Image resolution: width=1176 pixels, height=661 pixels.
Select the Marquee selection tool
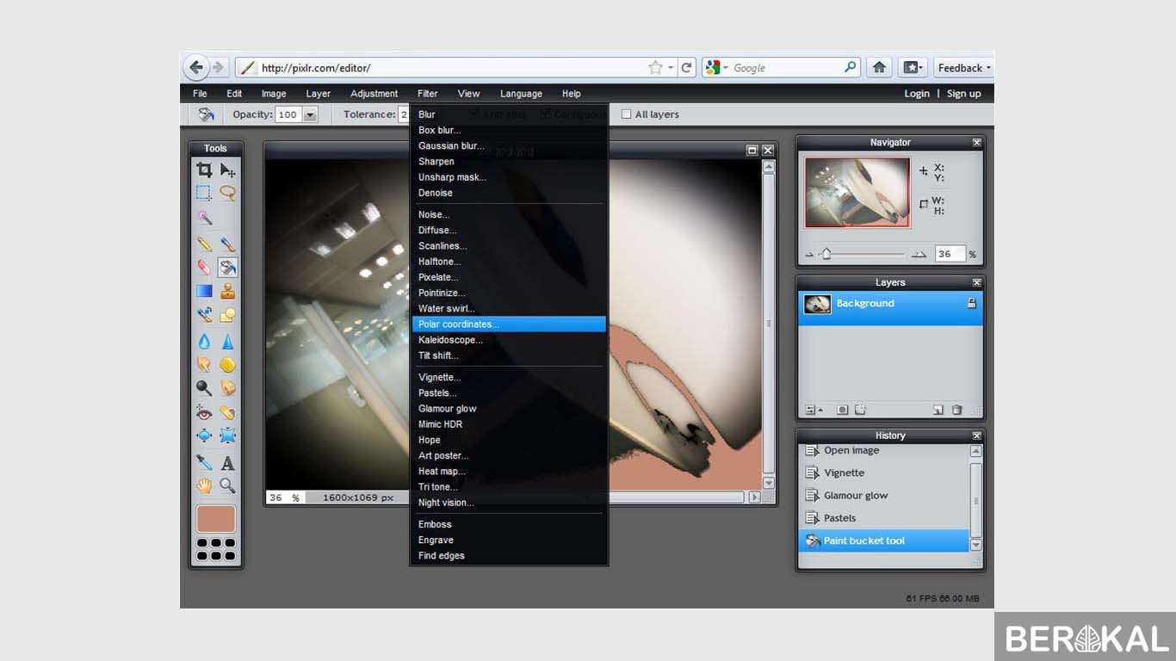coord(204,193)
